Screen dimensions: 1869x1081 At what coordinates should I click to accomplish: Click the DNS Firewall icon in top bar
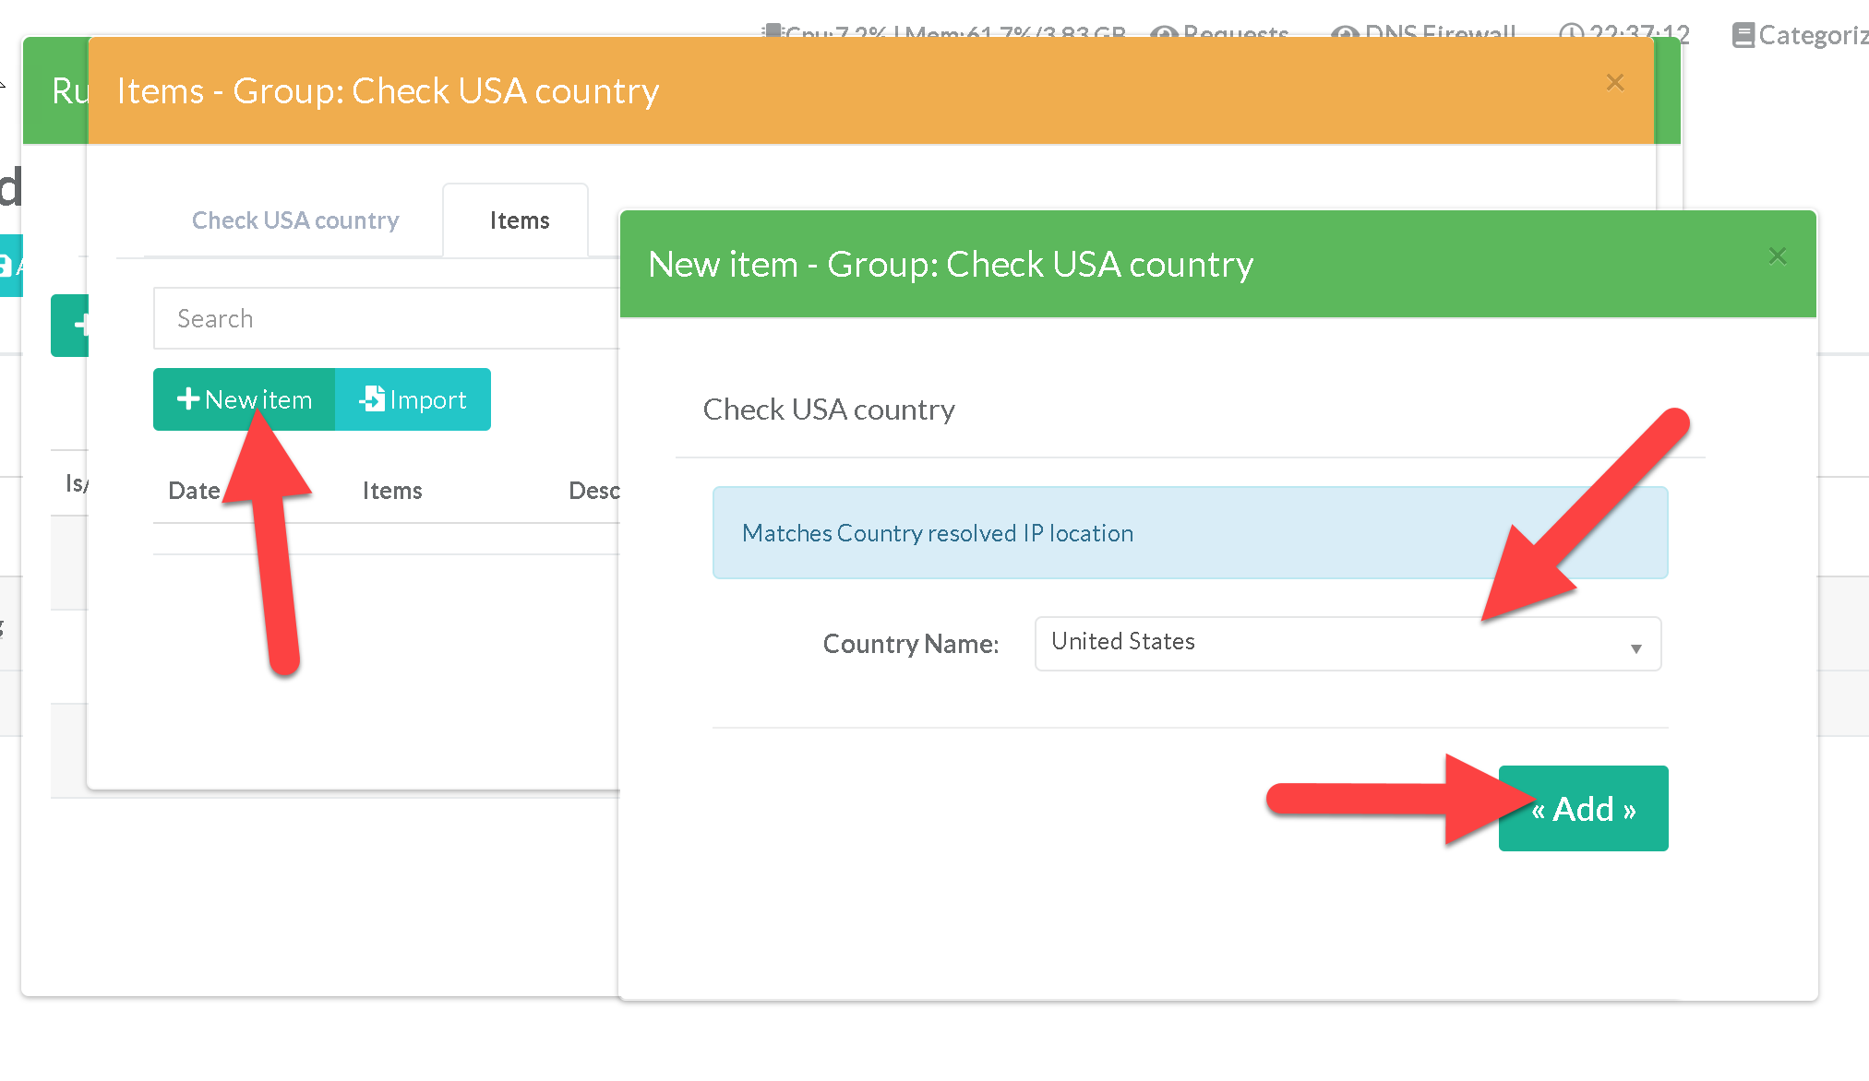[1345, 33]
